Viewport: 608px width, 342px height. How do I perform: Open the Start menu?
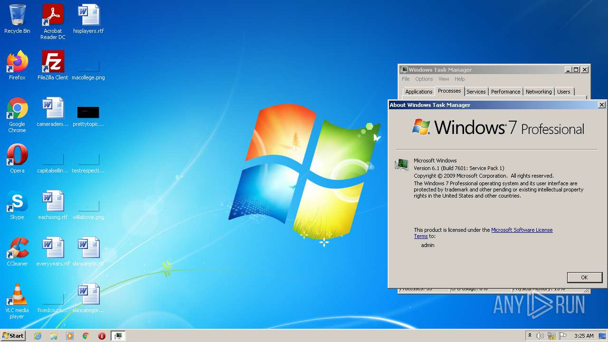(13, 335)
